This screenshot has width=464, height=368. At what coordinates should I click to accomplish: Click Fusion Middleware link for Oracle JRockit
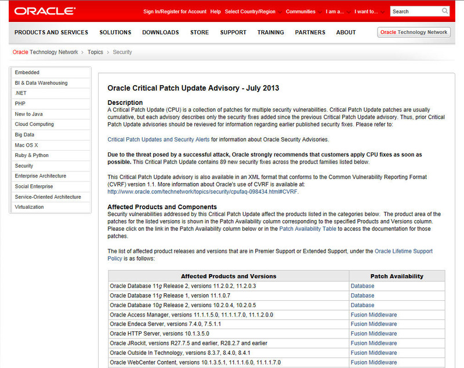(374, 343)
